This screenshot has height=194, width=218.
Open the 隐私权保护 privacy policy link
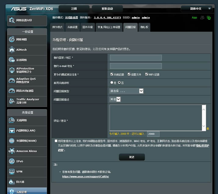pos(202,145)
